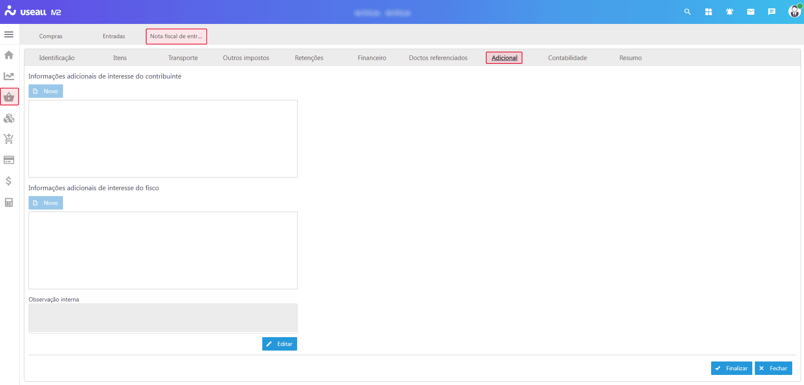Click the Editar button
This screenshot has height=385, width=804.
pos(279,344)
